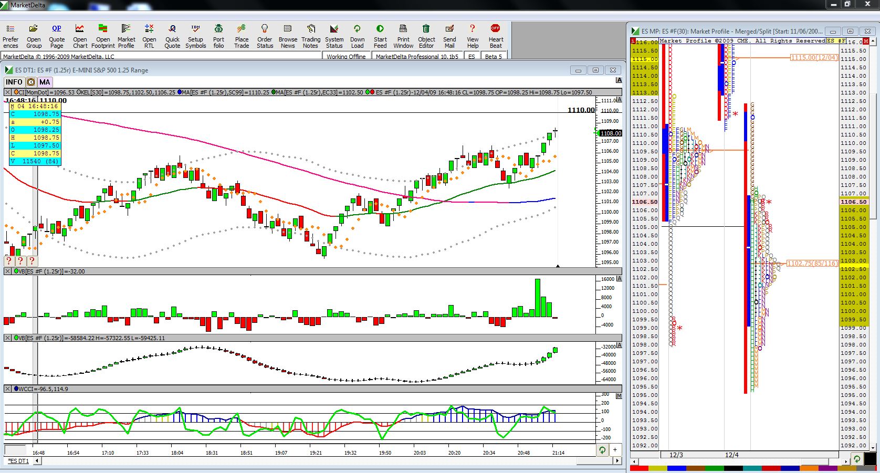Launch the Market Profile tool
This screenshot has width=880, height=473.
coord(126,36)
